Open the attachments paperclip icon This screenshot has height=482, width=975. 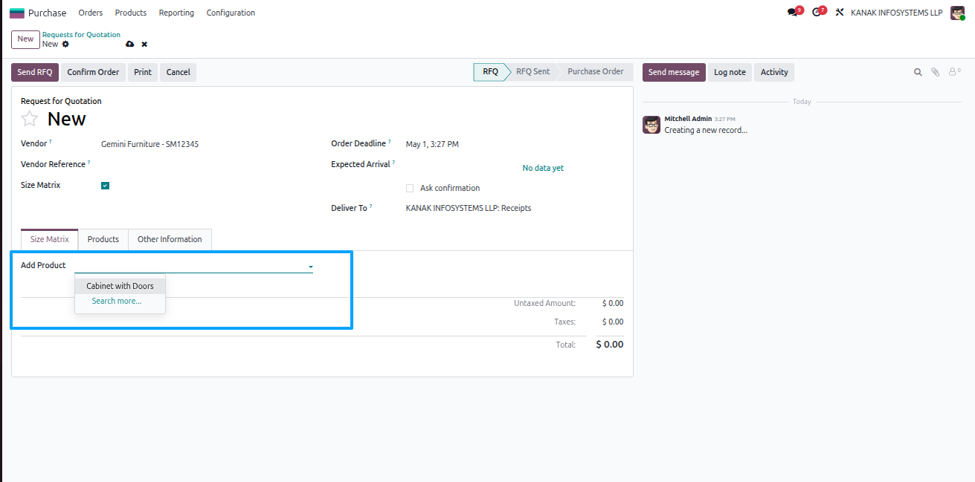[936, 72]
